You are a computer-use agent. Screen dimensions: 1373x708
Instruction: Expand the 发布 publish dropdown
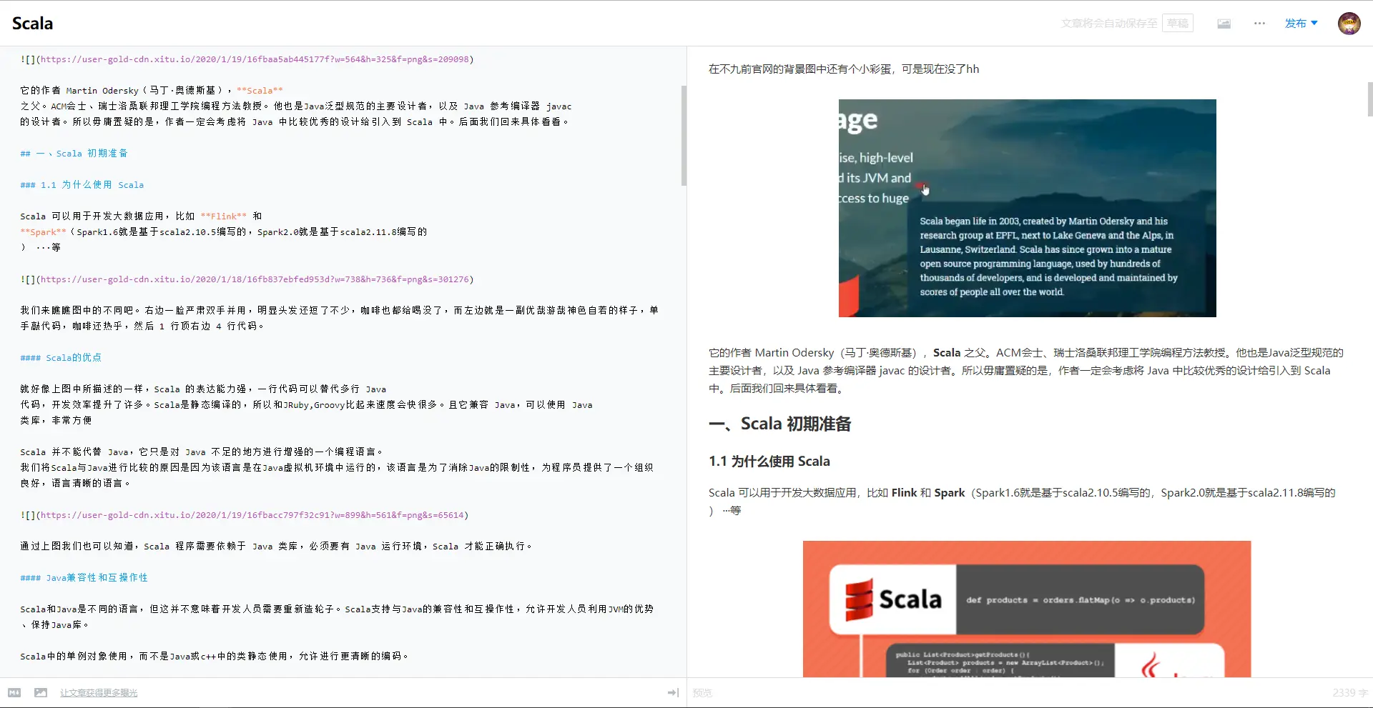point(1301,24)
